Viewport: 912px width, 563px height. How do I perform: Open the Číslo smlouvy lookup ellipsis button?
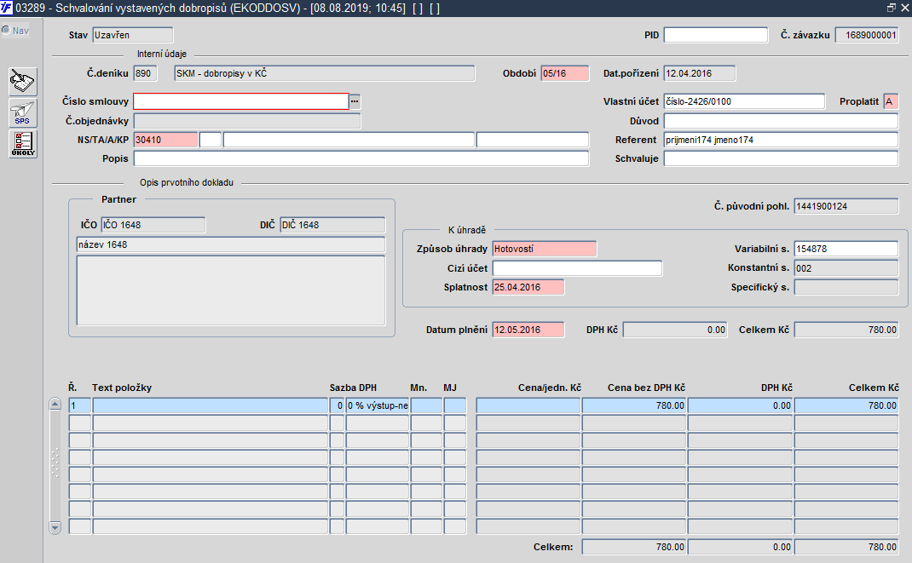(355, 101)
